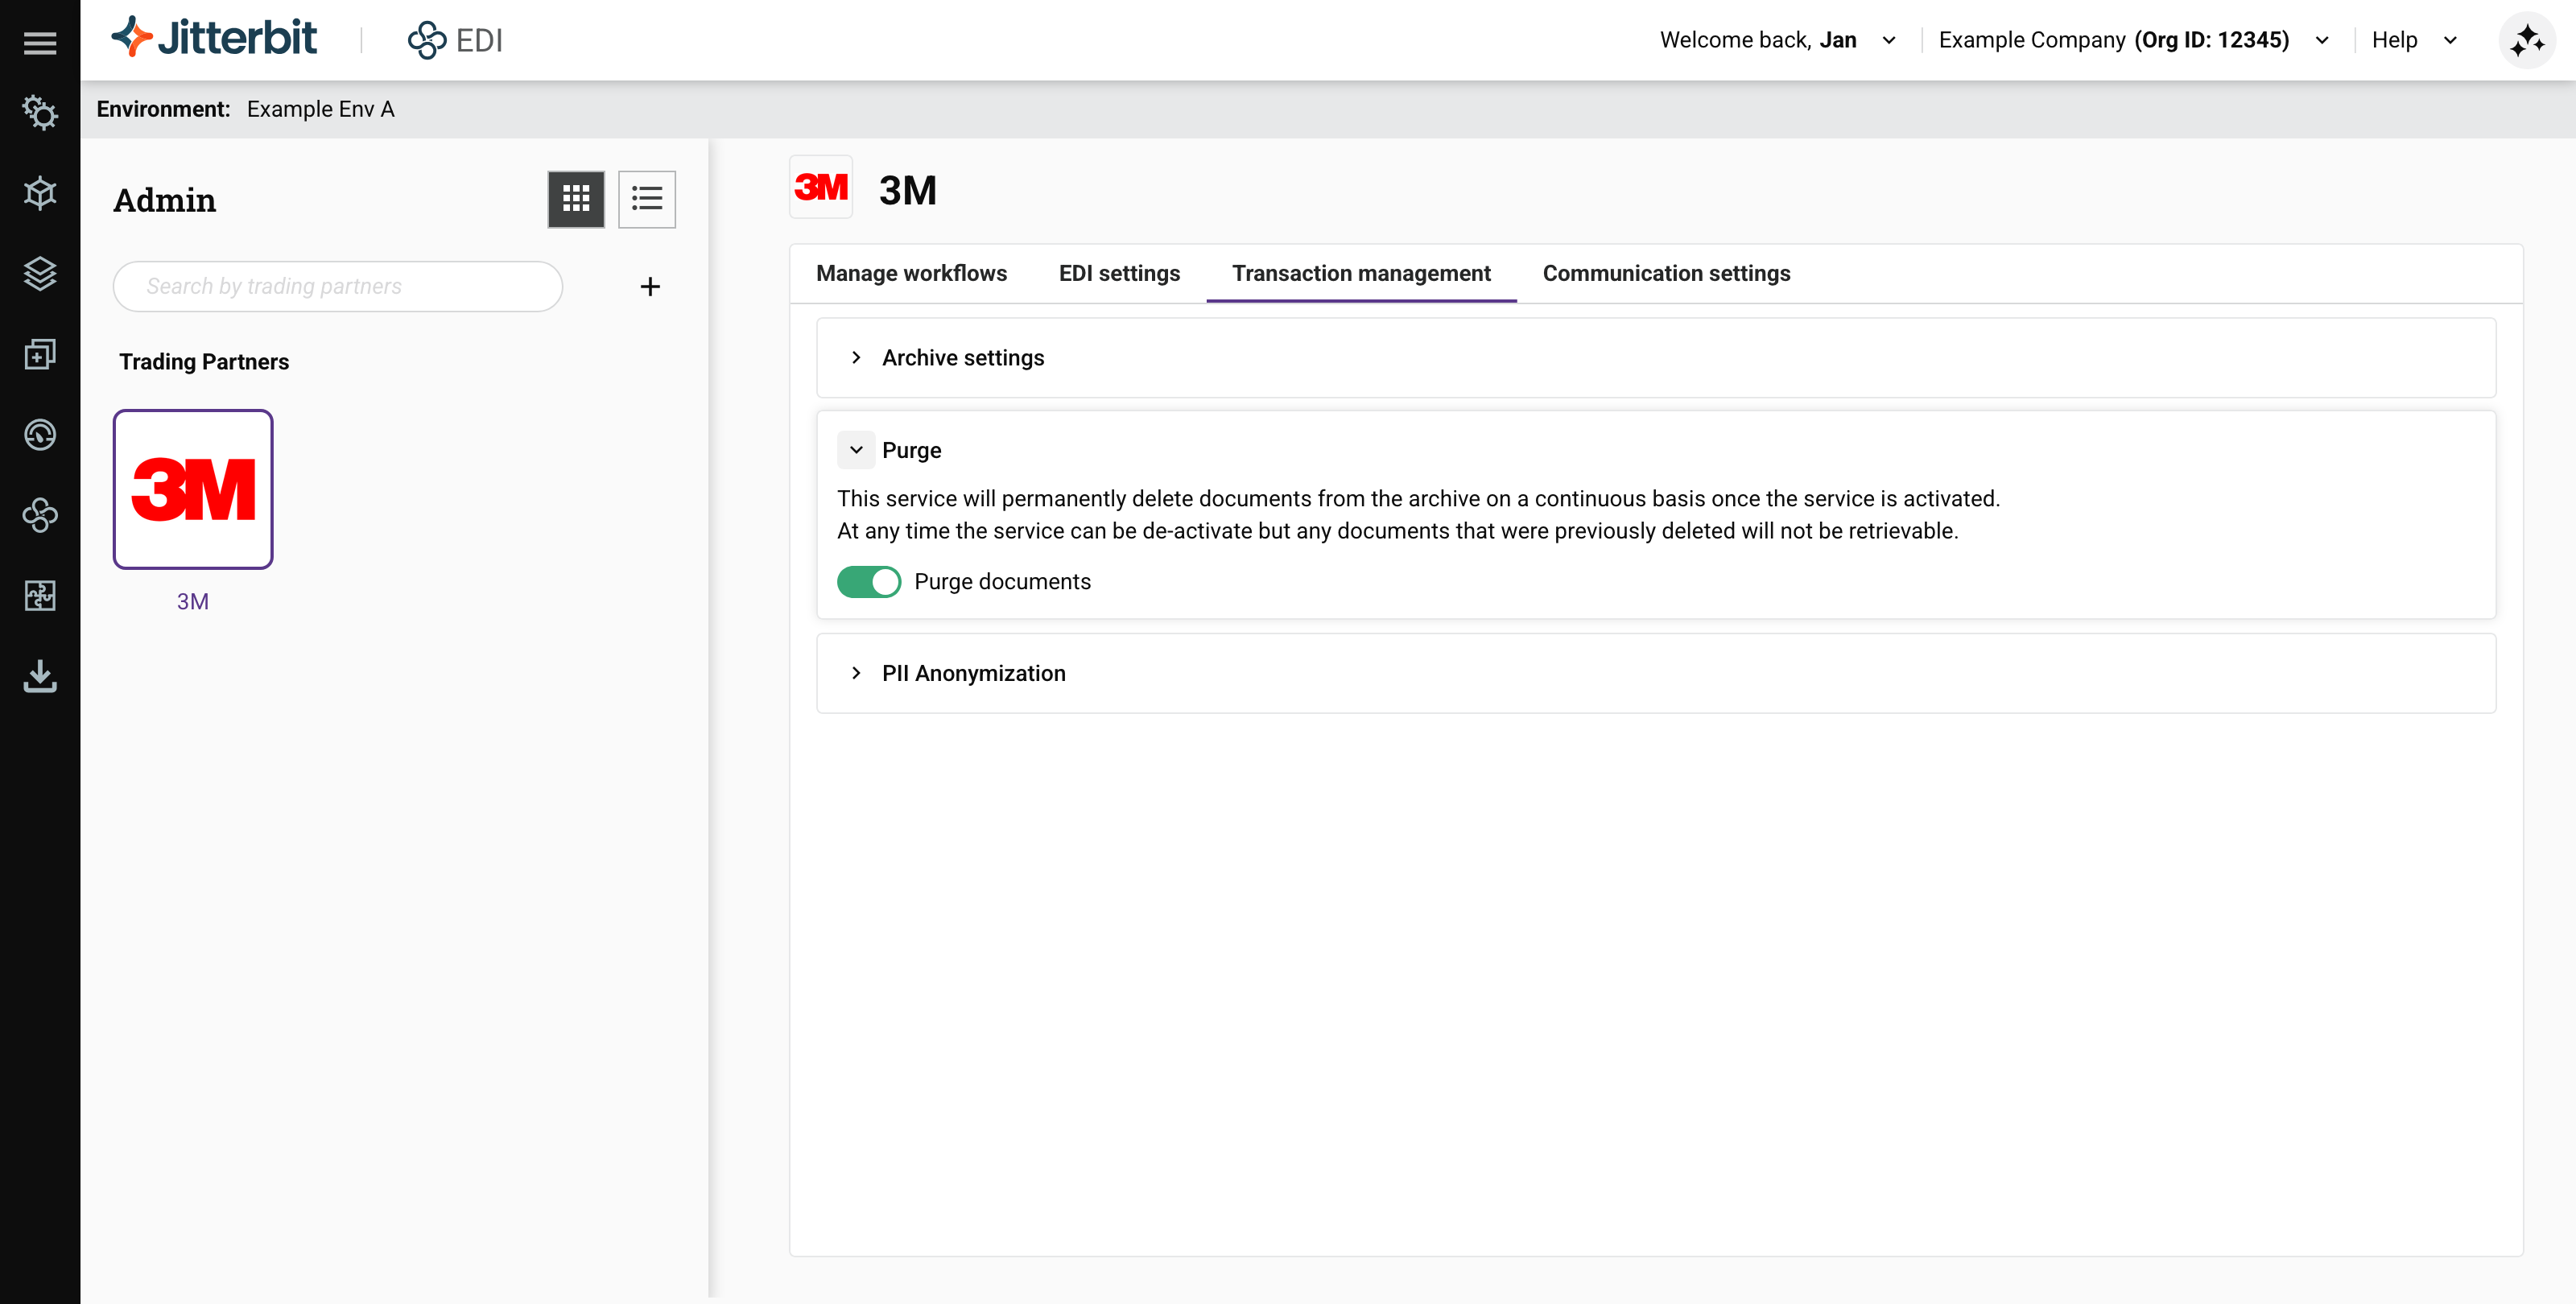
Task: Open the Communication settings tab
Action: point(1666,273)
